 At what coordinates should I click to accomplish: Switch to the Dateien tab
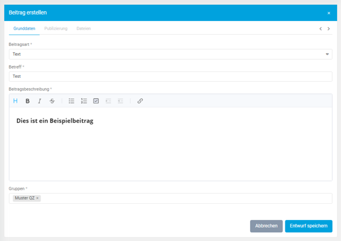click(84, 29)
